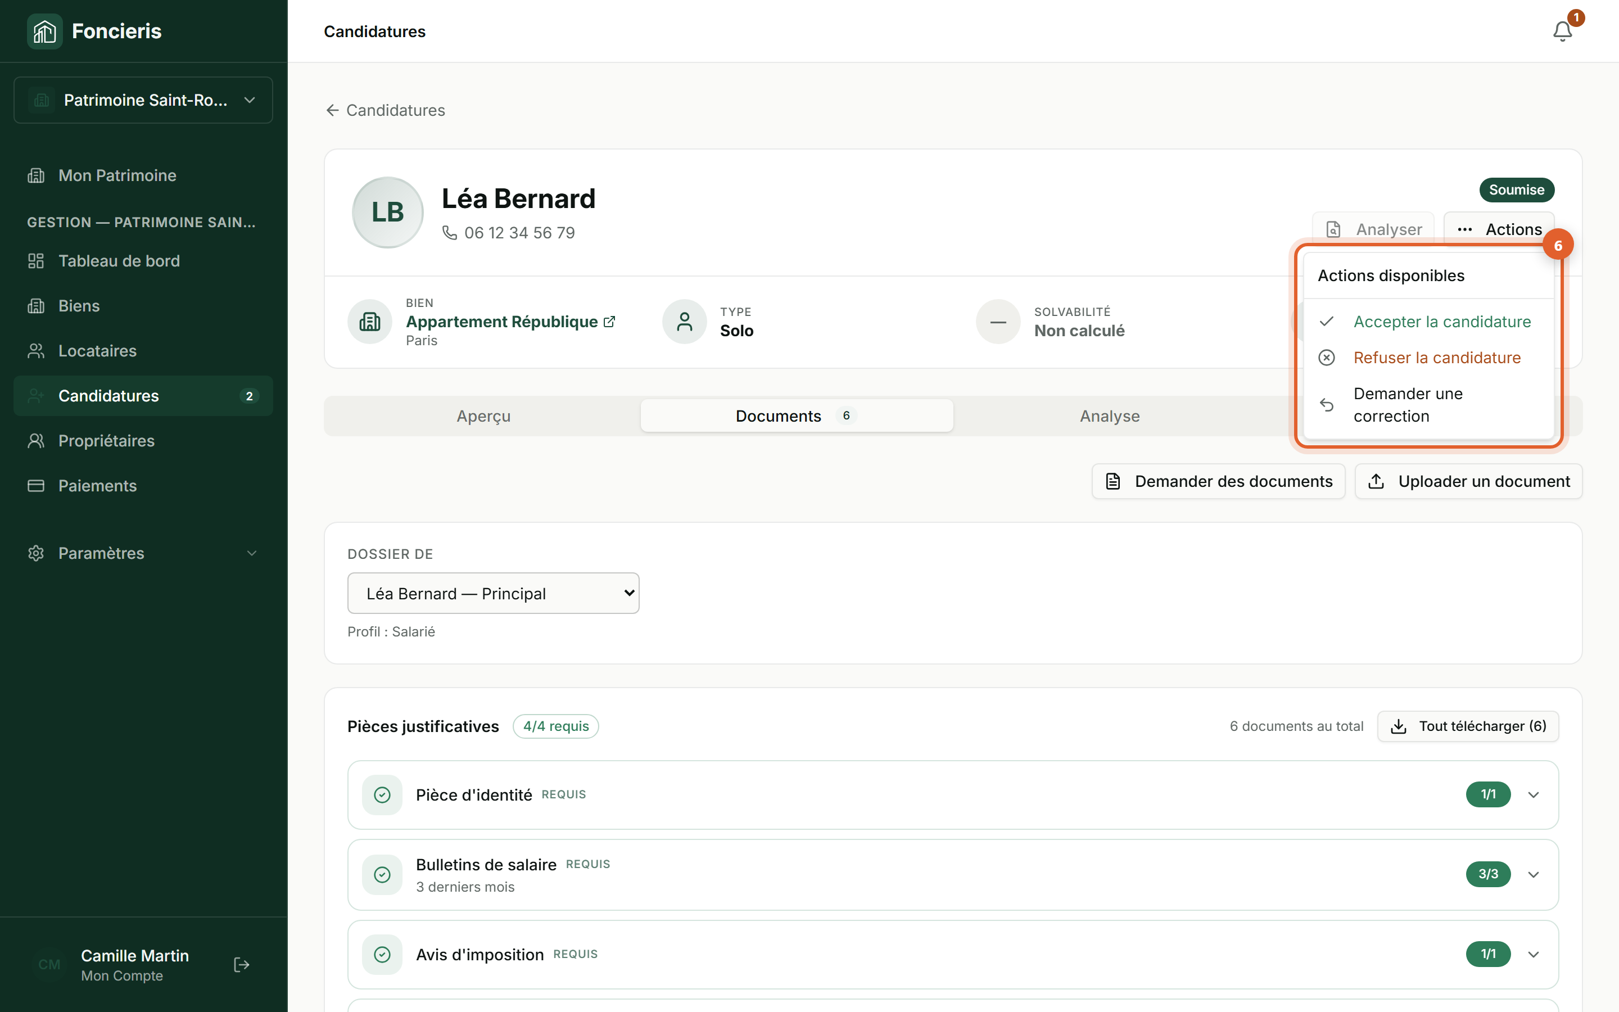Go to Mon Patrimoine
The width and height of the screenshot is (1619, 1012).
pos(143,175)
